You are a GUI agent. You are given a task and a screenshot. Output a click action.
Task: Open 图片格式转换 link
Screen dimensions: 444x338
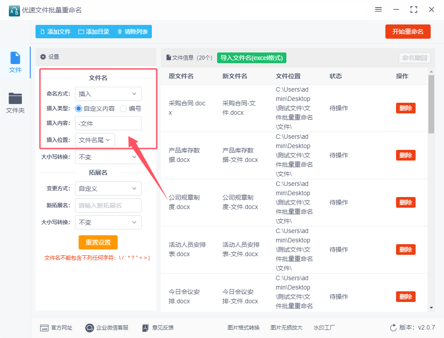[243, 328]
